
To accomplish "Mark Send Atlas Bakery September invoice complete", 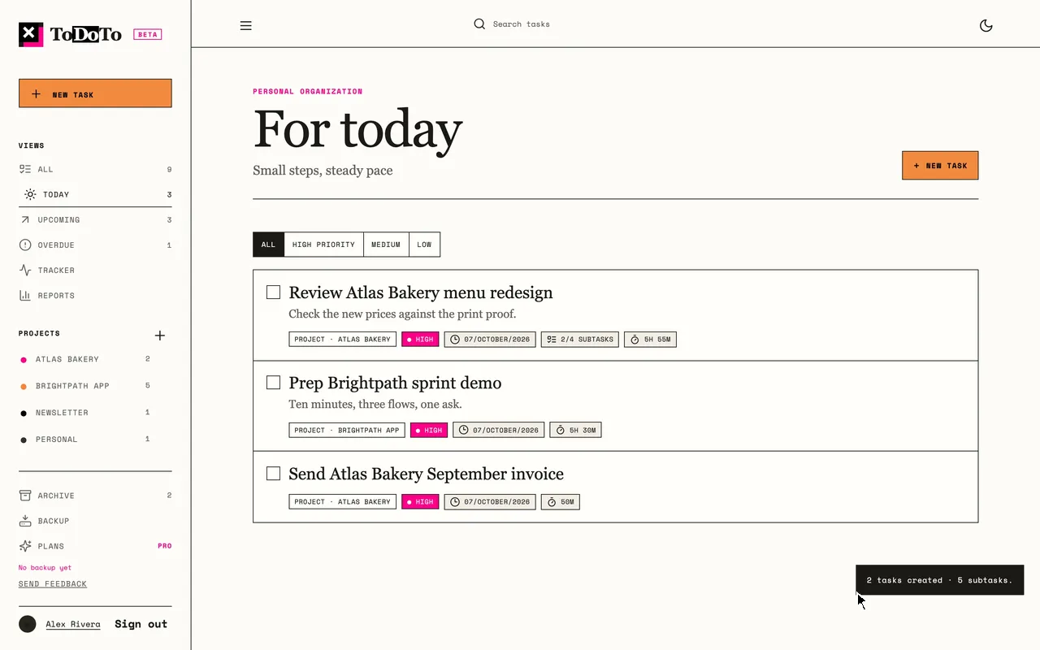I will pyautogui.click(x=273, y=473).
